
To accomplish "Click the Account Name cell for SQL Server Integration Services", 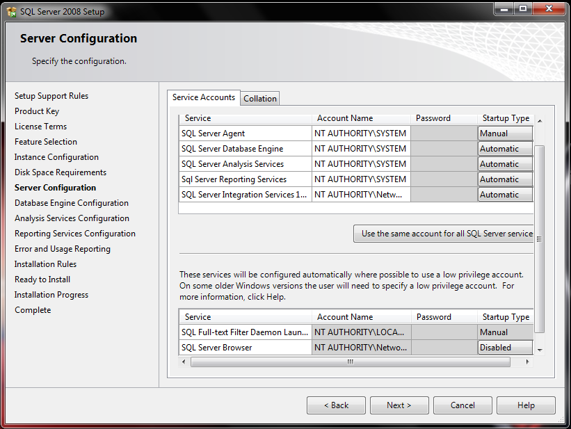I will [x=361, y=195].
